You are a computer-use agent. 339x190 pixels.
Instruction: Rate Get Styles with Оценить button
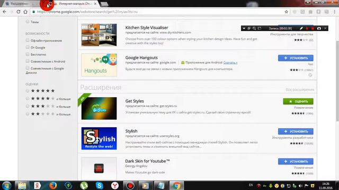tap(298, 101)
